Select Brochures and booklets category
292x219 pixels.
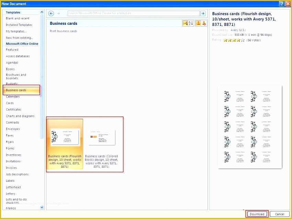(16, 76)
